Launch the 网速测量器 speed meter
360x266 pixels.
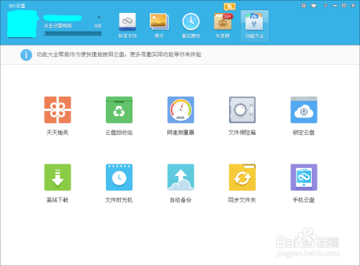pos(181,110)
